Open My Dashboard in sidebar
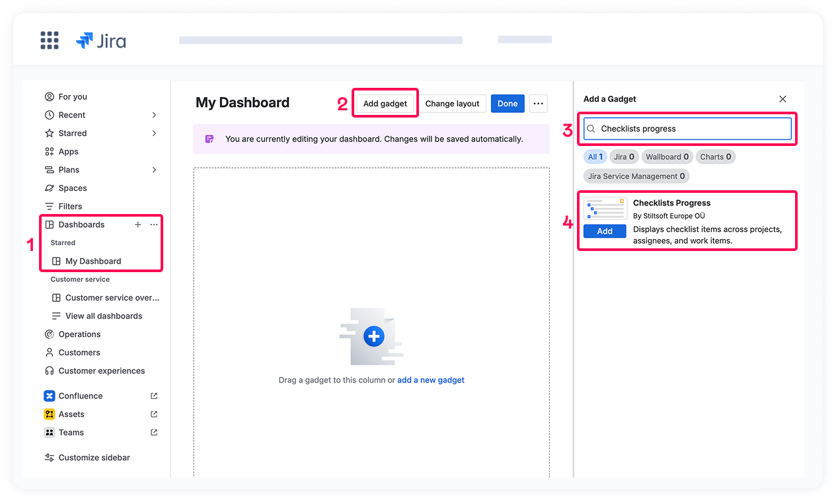 coord(93,262)
